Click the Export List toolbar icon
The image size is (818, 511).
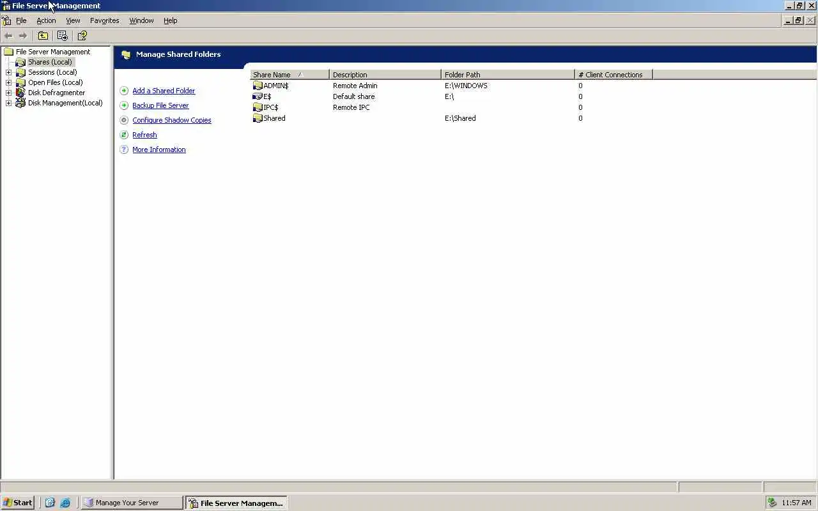click(x=62, y=36)
